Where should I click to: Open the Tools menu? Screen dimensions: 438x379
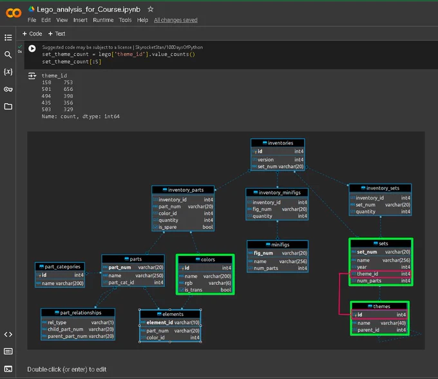125,20
